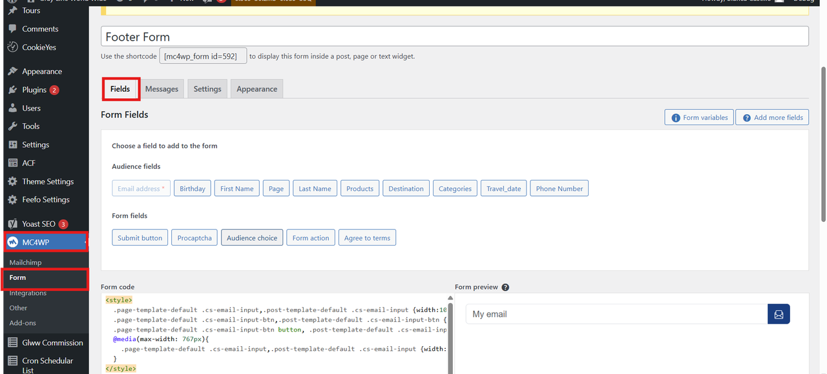827x374 pixels.
Task: Click the page vertical scrollbar
Action: (x=823, y=145)
